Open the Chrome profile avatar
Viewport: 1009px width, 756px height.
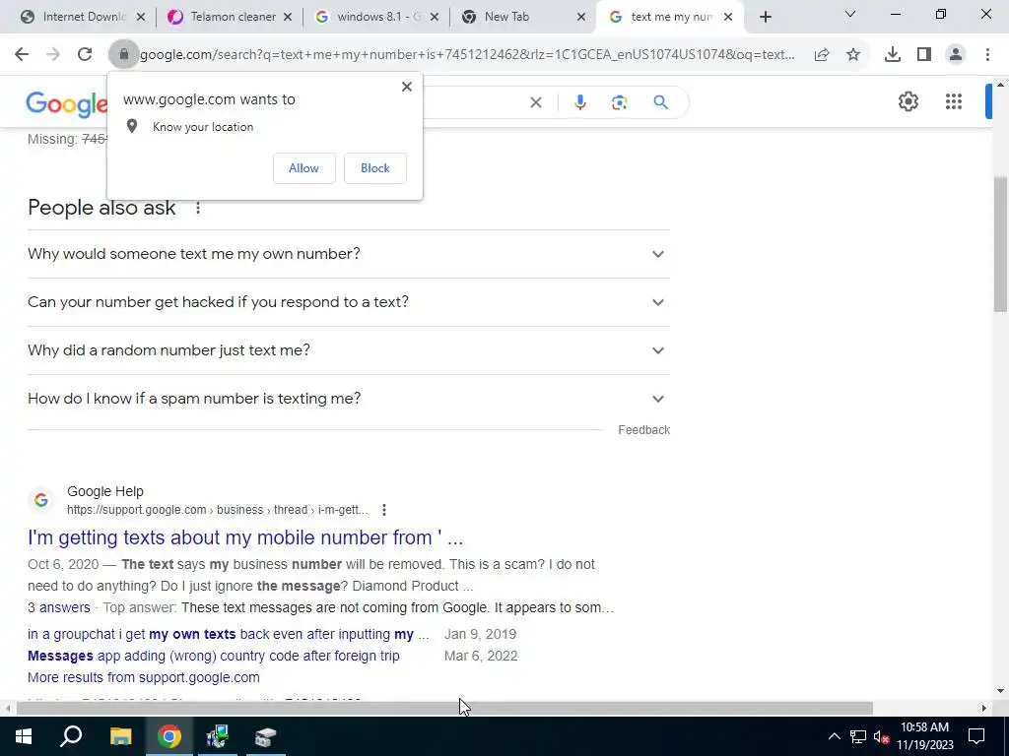click(956, 55)
